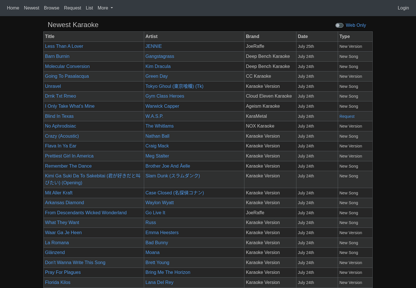The width and height of the screenshot is (416, 288).
Task: Open artist Gangstagrass
Action: coord(160,56)
